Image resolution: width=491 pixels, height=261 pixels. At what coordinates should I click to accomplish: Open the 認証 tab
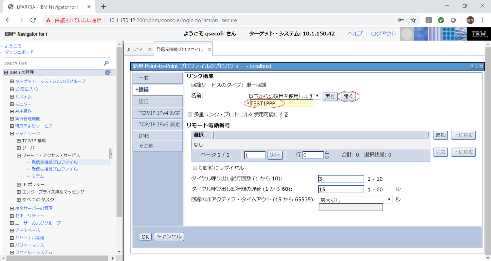pos(158,102)
